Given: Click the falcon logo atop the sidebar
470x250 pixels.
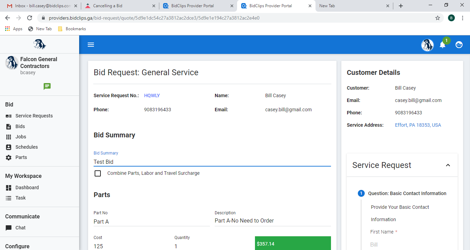Looking at the screenshot, I should point(40,44).
